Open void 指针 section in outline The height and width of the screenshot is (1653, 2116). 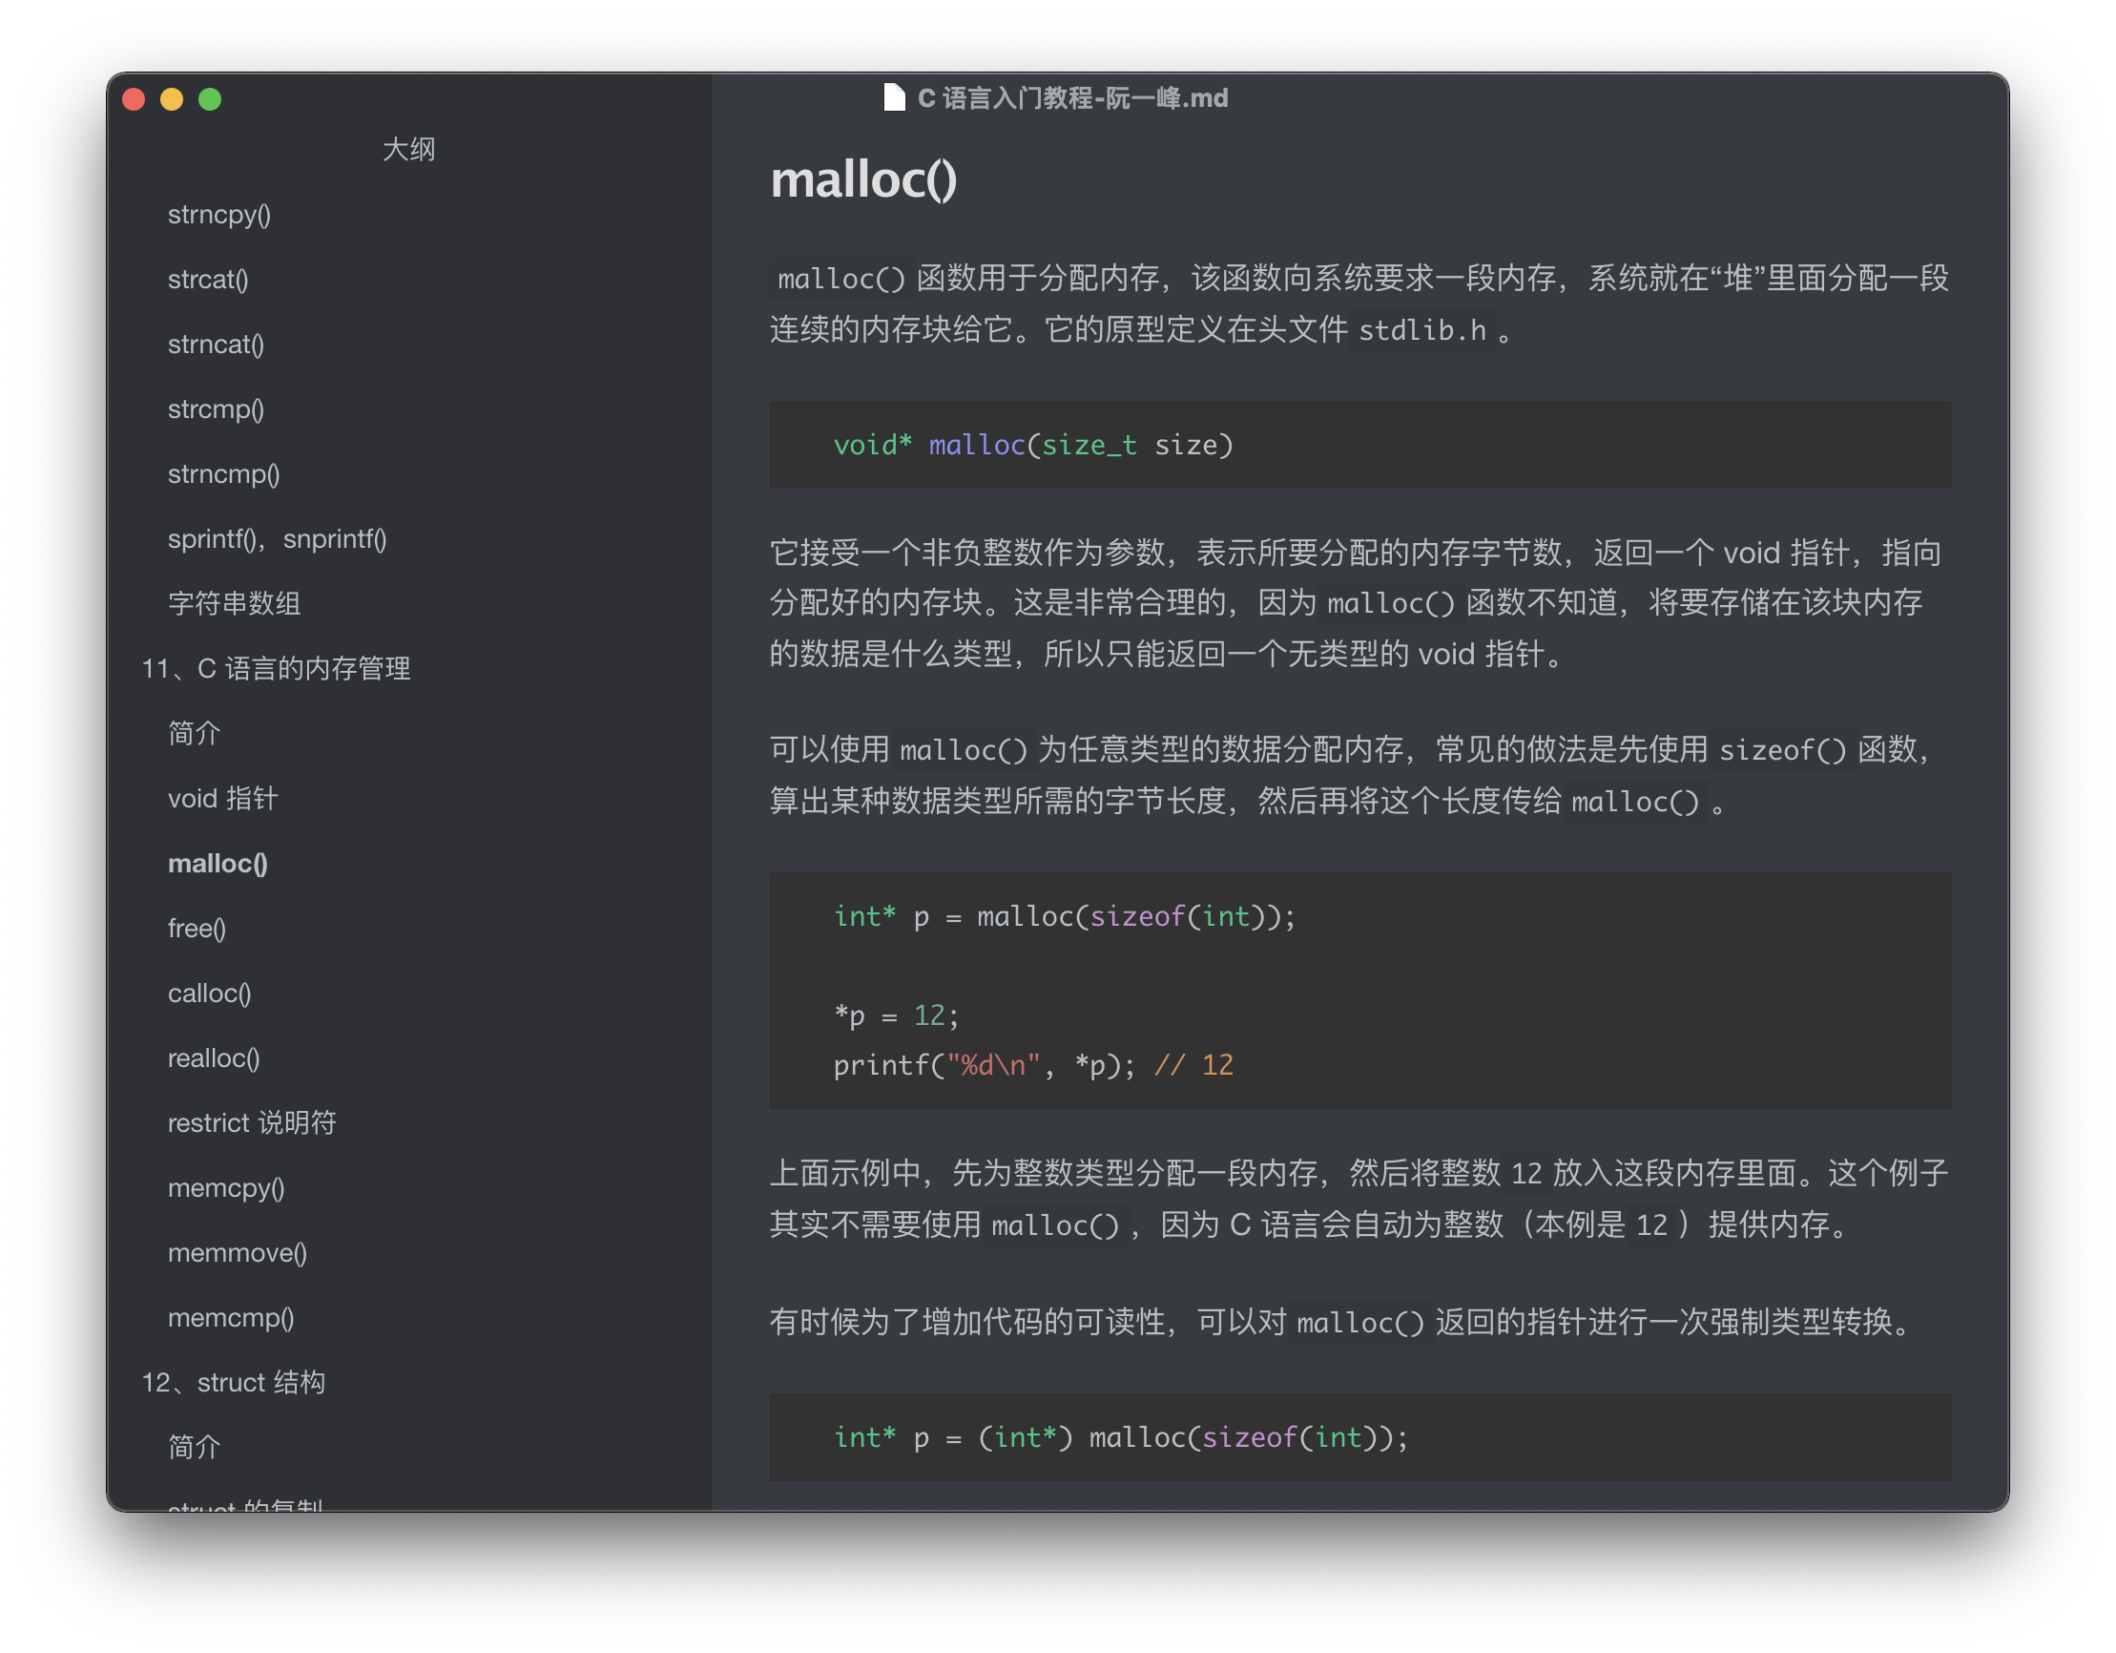[x=223, y=799]
